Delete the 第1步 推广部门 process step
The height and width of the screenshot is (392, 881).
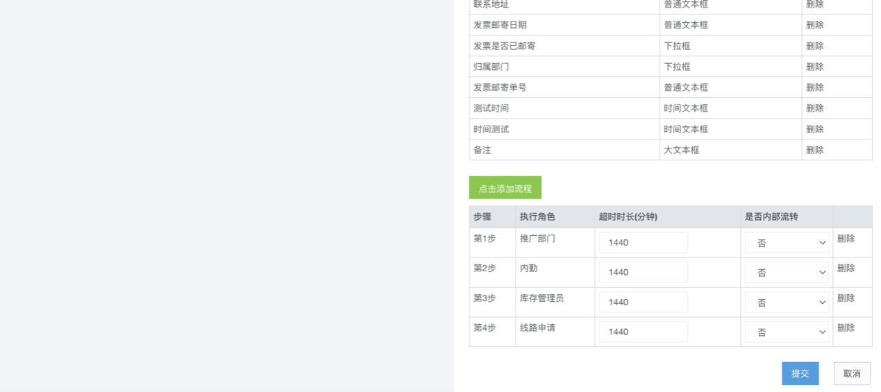(x=846, y=239)
